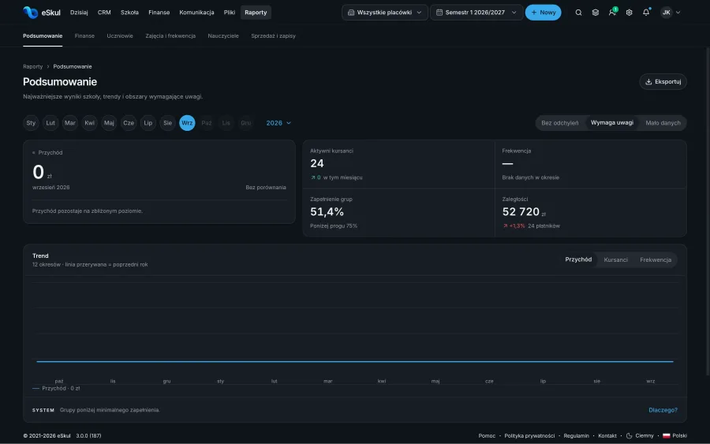
Task: Switch trend chart to Kursanci
Action: click(x=615, y=259)
